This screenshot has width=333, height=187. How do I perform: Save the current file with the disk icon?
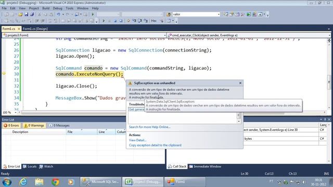(x=27, y=15)
